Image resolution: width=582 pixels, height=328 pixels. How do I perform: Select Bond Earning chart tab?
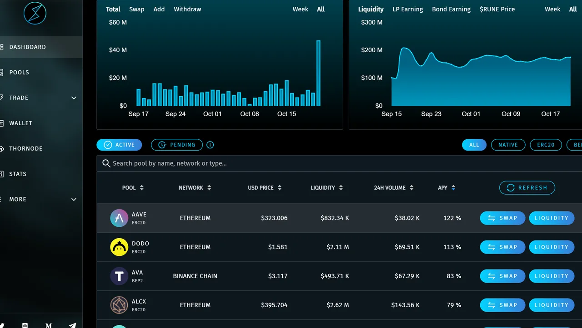click(452, 9)
